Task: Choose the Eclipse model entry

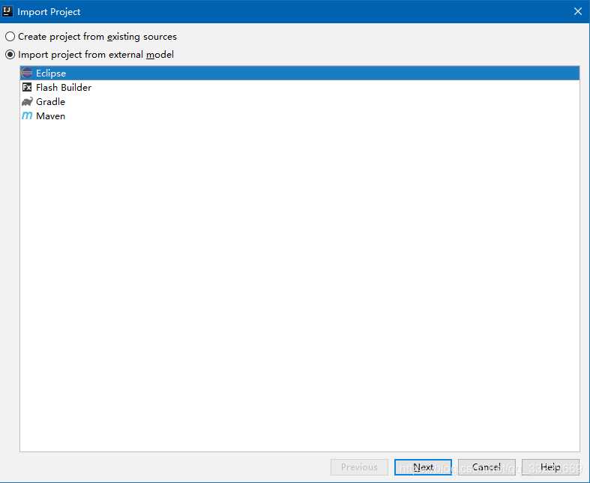Action: pos(300,73)
